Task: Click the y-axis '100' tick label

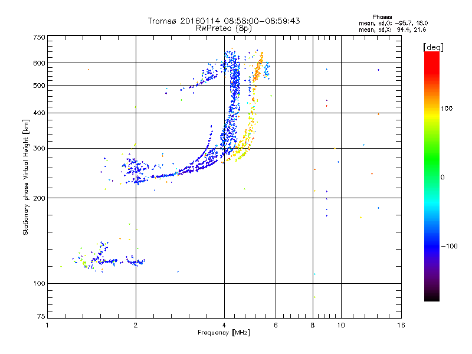Action: [x=39, y=283]
